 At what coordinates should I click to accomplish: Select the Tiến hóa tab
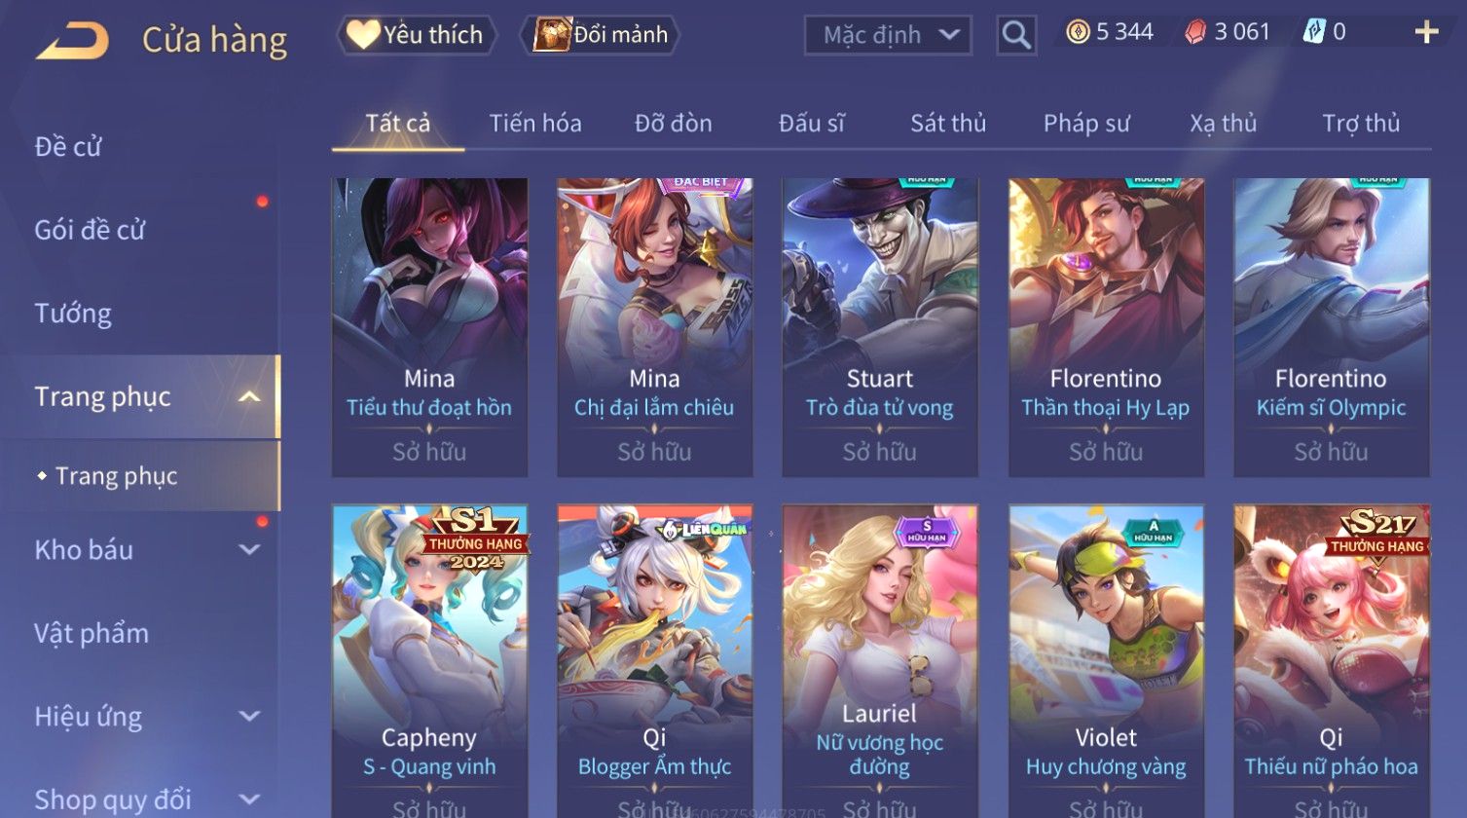point(535,123)
